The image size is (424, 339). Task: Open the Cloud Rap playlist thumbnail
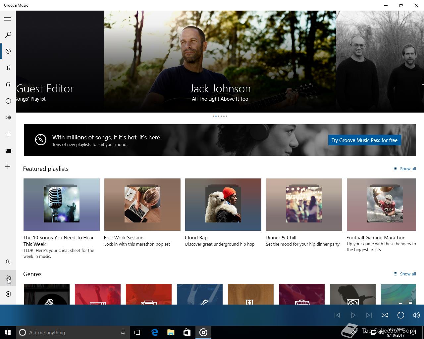click(223, 205)
